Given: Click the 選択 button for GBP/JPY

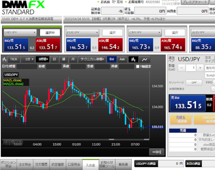Looking at the screenshot, I should (175, 33).
